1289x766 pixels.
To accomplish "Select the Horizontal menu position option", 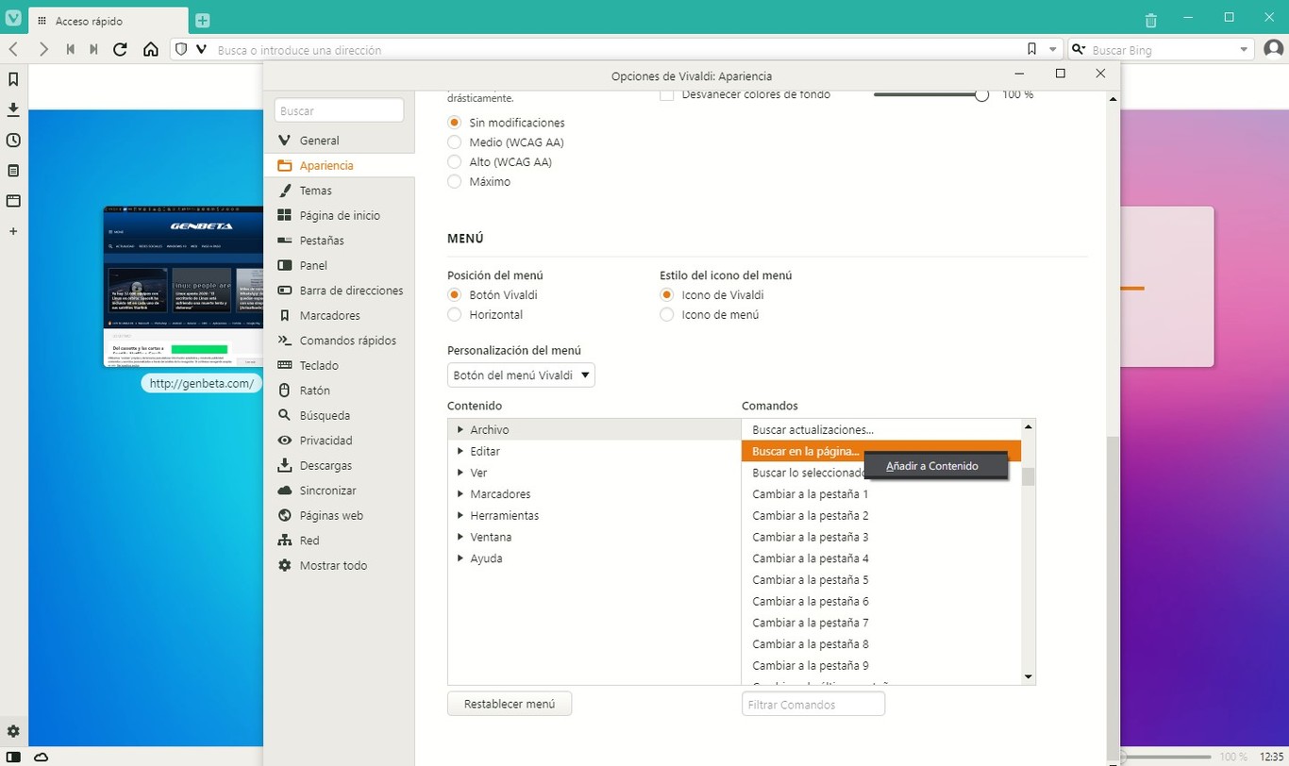I will (x=455, y=315).
